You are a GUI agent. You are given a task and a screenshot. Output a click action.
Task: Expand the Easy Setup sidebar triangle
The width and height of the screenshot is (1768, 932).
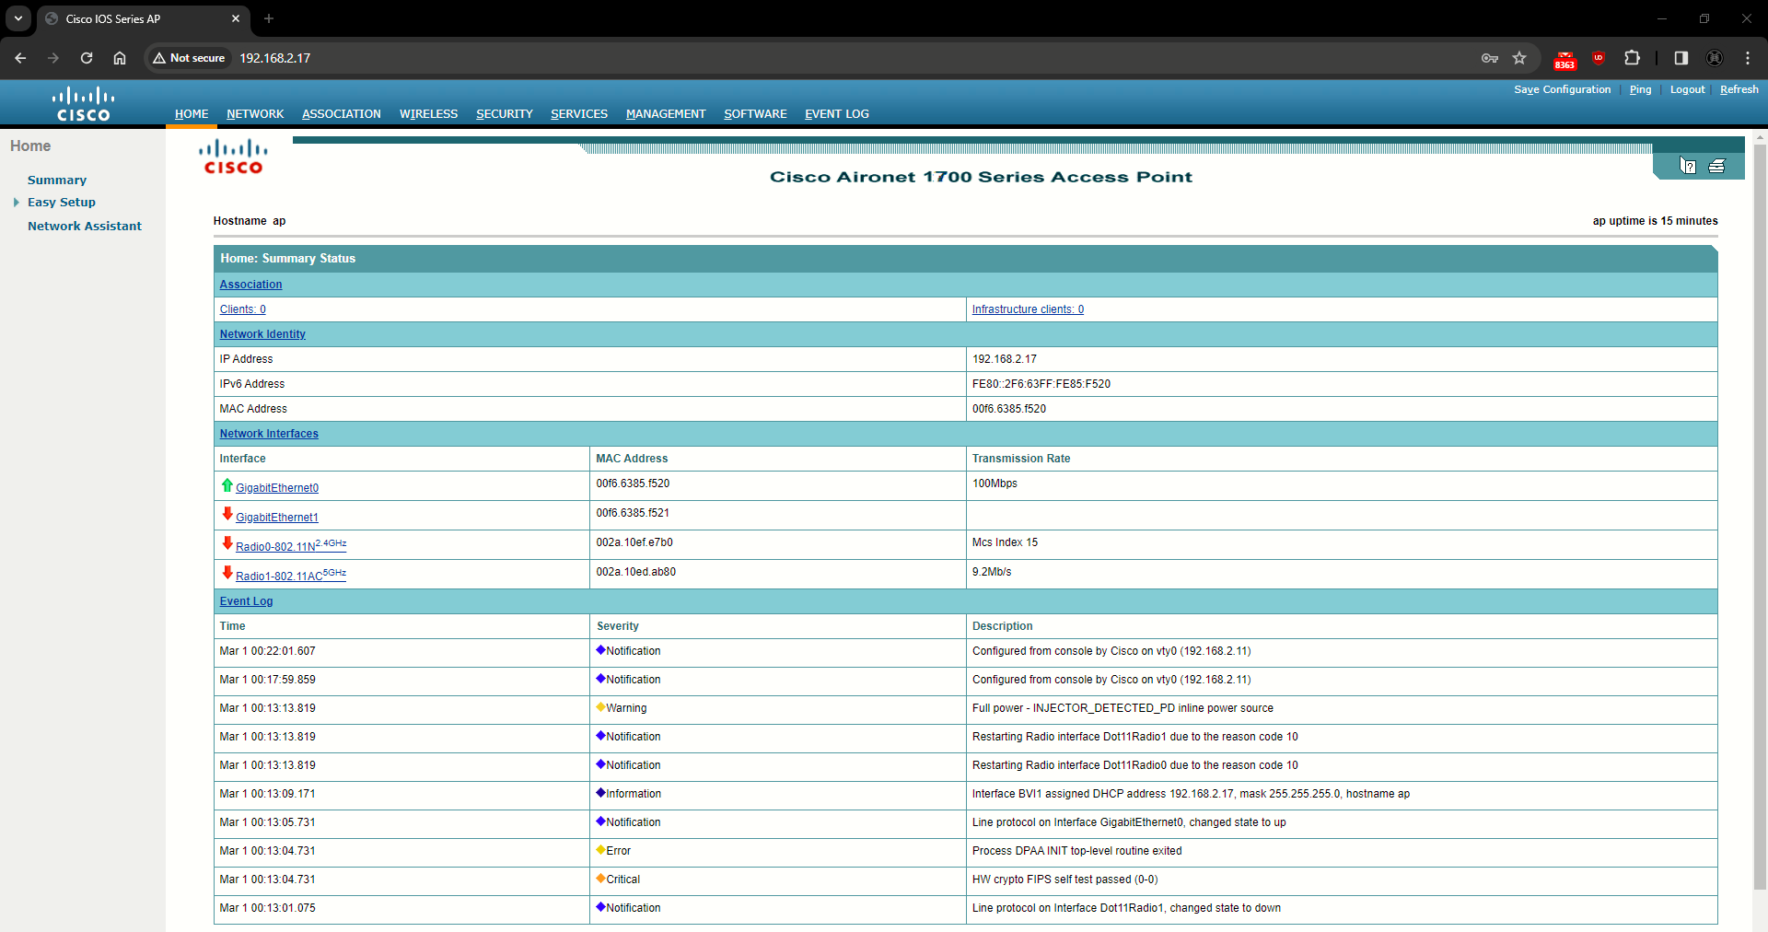(16, 203)
